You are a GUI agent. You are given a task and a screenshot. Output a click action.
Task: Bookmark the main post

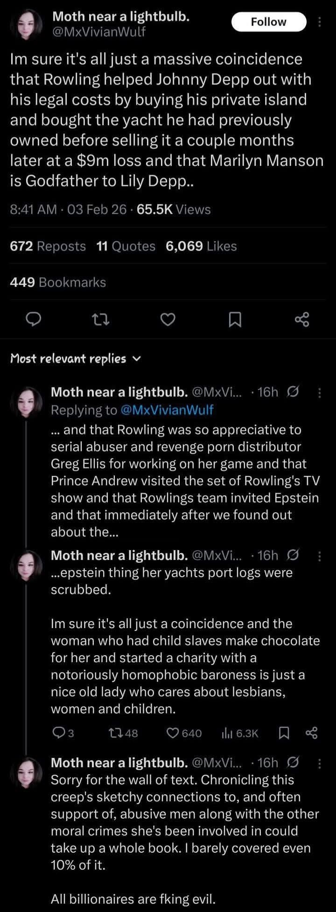(x=235, y=320)
